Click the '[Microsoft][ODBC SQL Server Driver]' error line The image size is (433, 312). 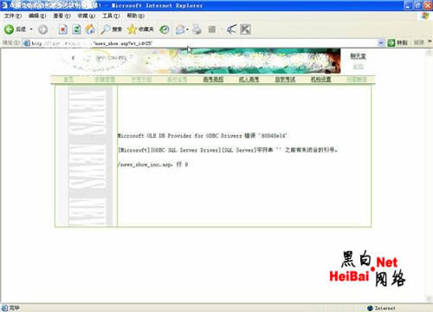coord(228,150)
